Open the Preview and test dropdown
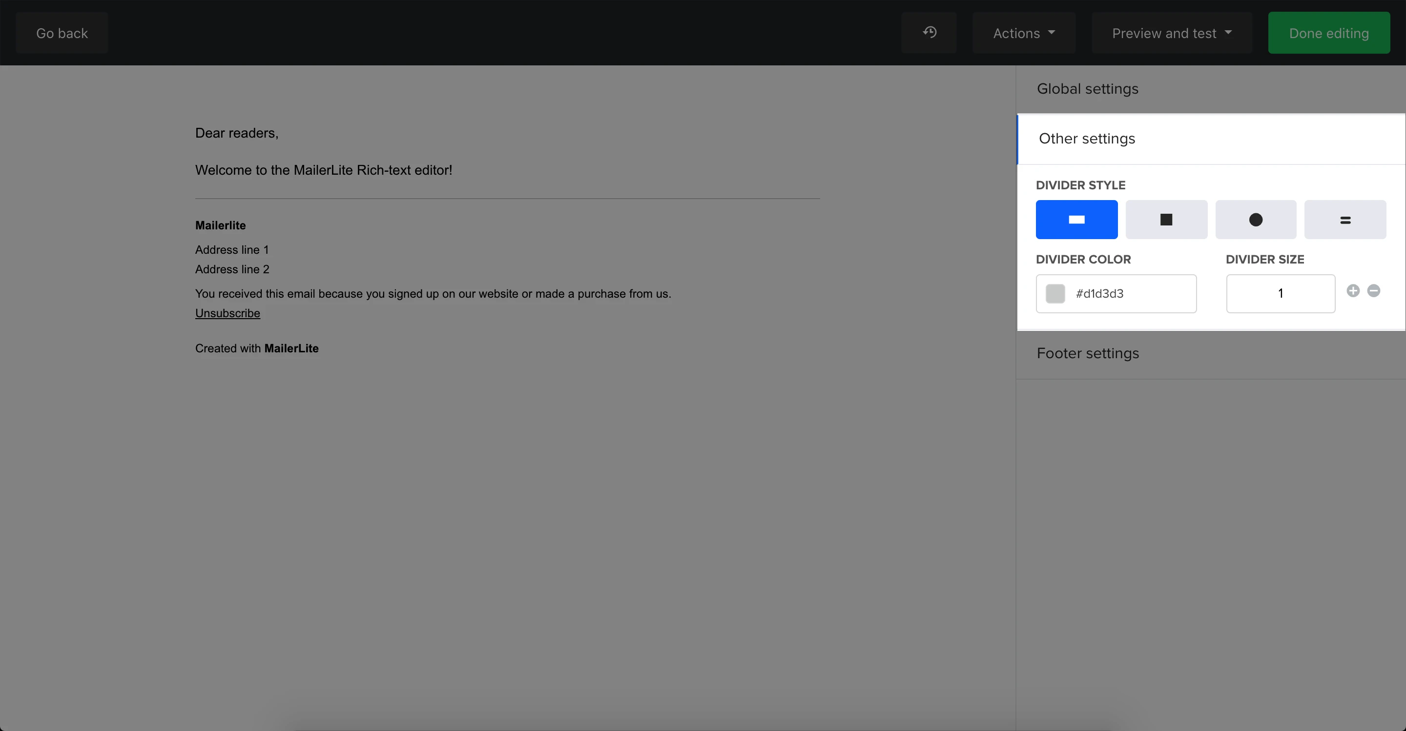 pyautogui.click(x=1171, y=33)
